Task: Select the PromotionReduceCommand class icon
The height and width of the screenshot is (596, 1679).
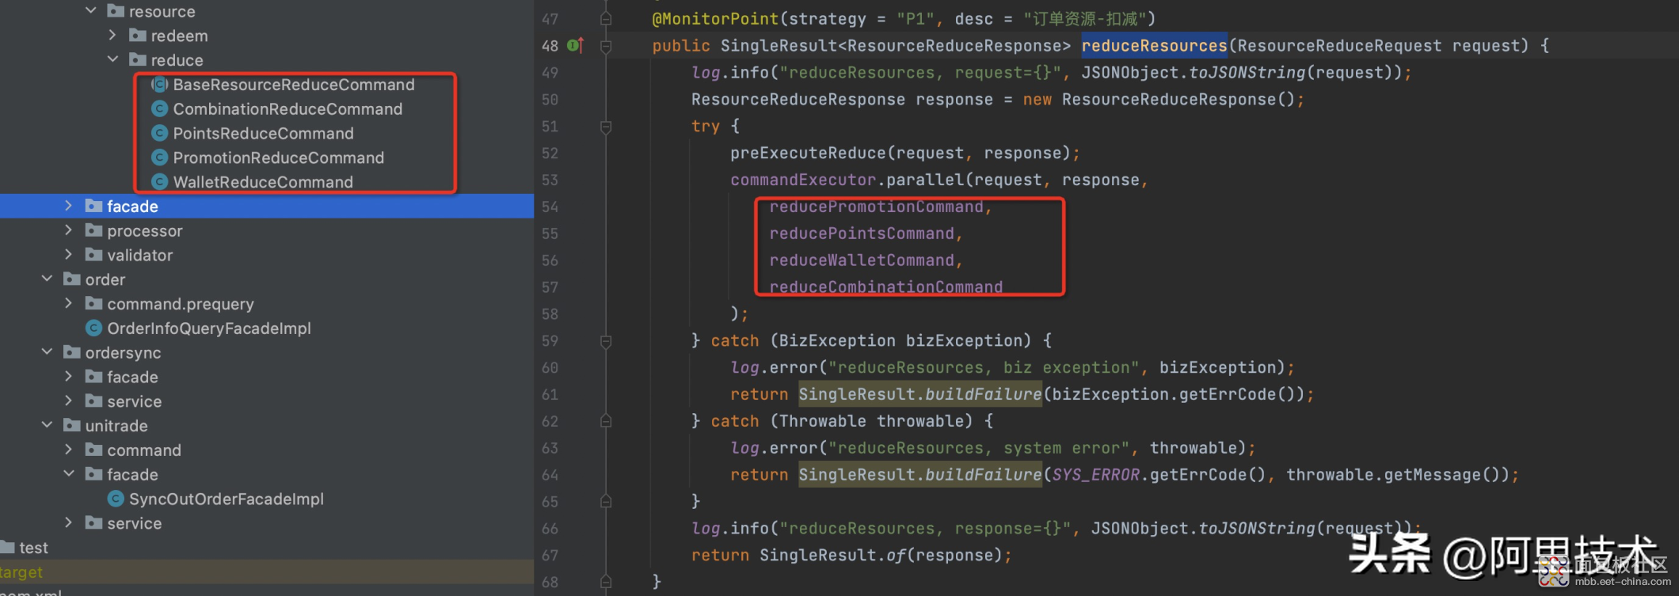Action: click(x=159, y=158)
